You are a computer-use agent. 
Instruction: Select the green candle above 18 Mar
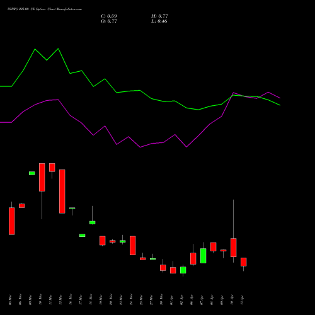pyautogui.click(x=93, y=222)
